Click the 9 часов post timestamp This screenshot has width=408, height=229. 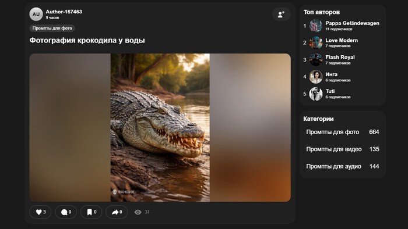(52, 17)
